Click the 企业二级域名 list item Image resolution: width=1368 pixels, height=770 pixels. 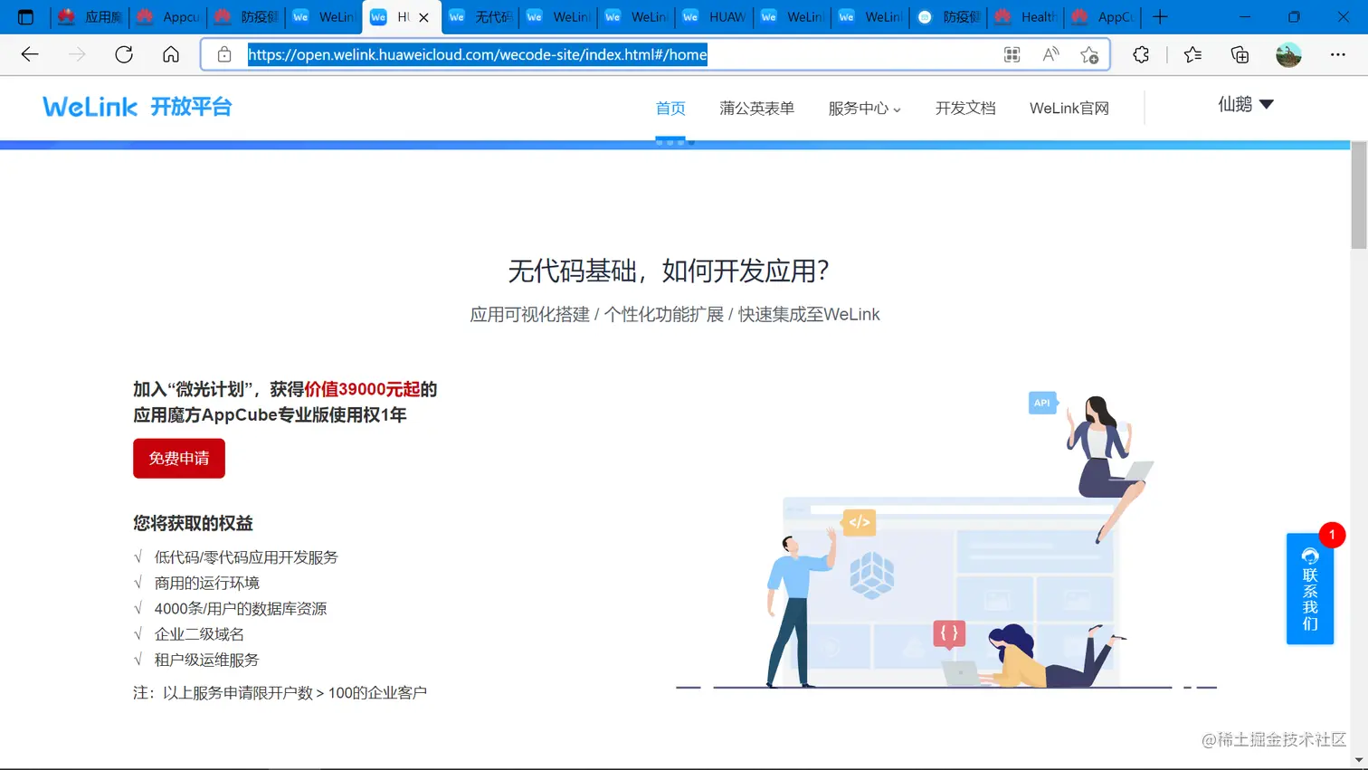click(199, 634)
